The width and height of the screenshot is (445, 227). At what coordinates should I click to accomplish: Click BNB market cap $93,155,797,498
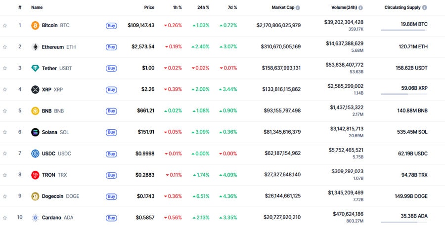pyautogui.click(x=282, y=111)
